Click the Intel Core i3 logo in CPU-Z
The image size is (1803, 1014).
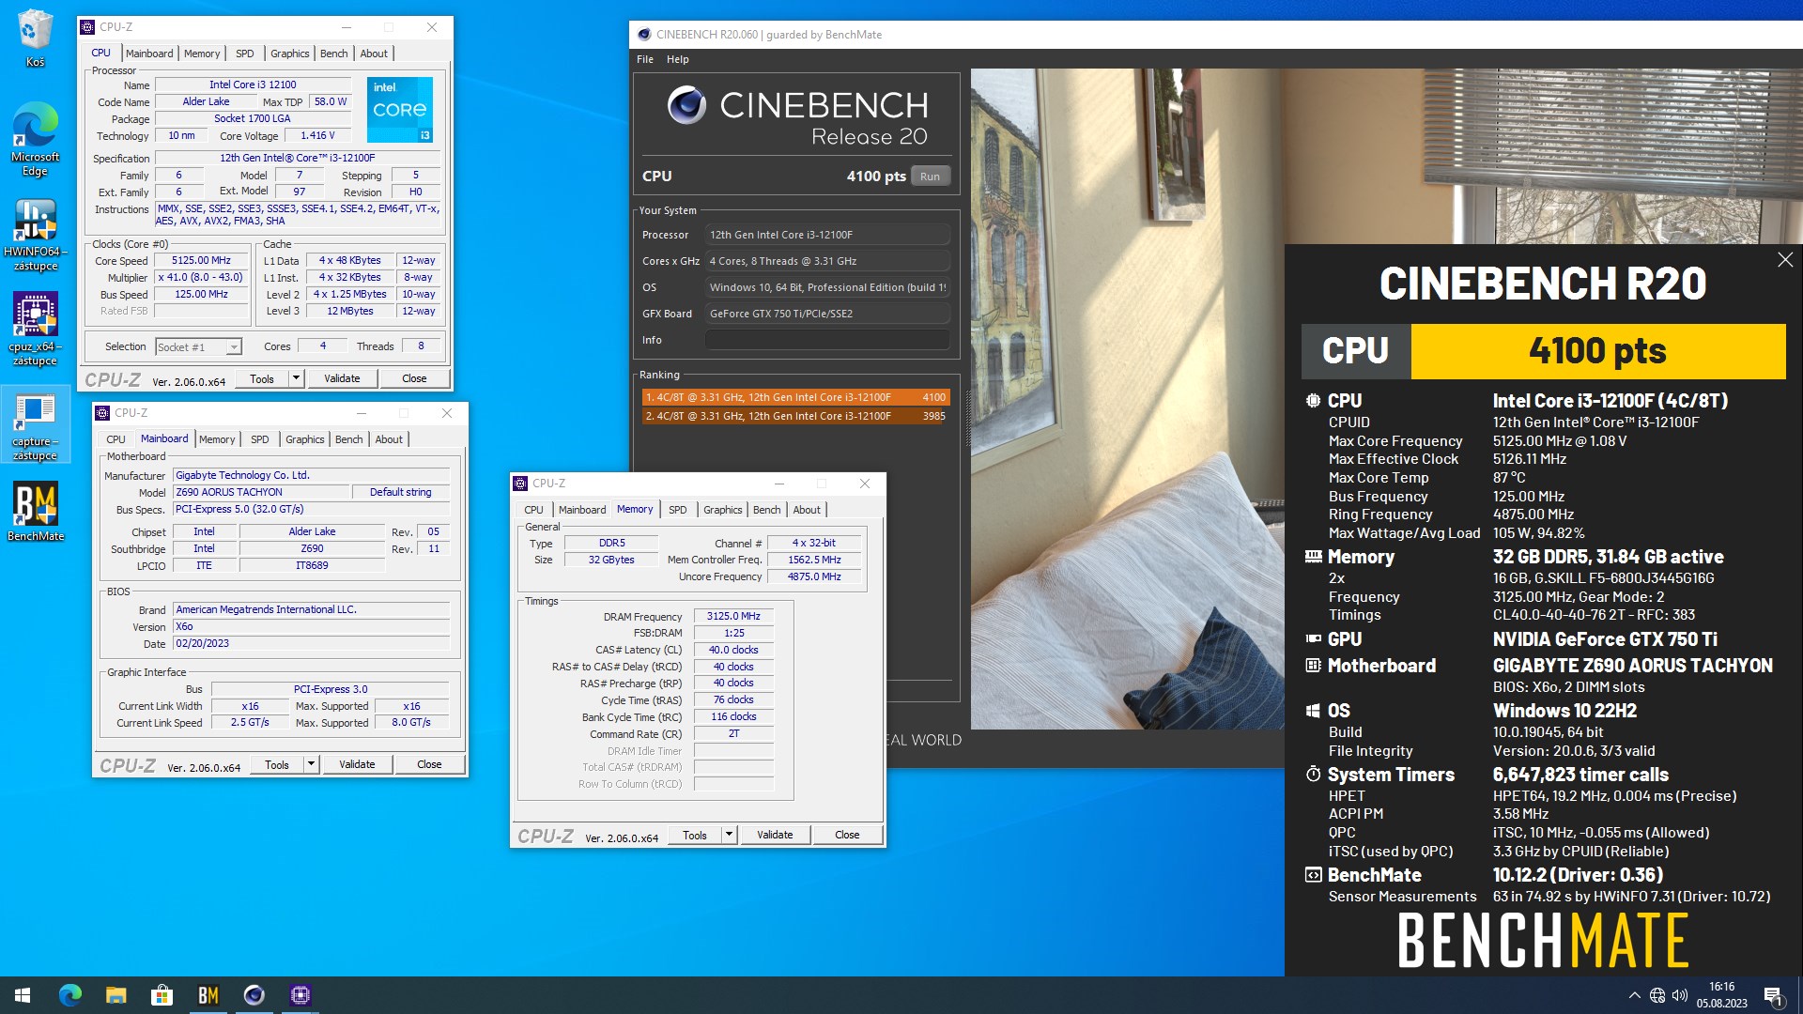point(400,110)
